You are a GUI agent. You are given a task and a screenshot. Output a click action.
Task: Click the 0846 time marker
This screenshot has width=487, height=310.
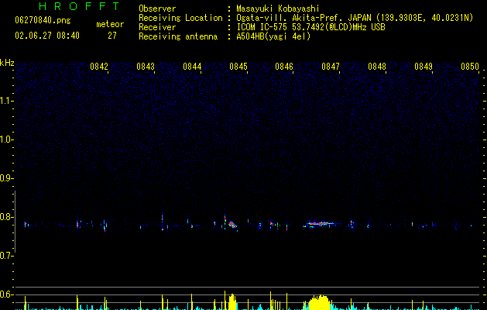pyautogui.click(x=284, y=67)
